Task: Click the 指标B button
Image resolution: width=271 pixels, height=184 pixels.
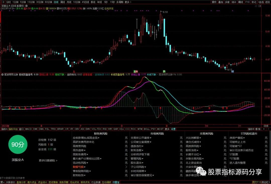Action: pyautogui.click(x=251, y=129)
